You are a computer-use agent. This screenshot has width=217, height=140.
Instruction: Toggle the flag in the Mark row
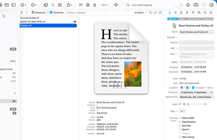tap(180, 104)
